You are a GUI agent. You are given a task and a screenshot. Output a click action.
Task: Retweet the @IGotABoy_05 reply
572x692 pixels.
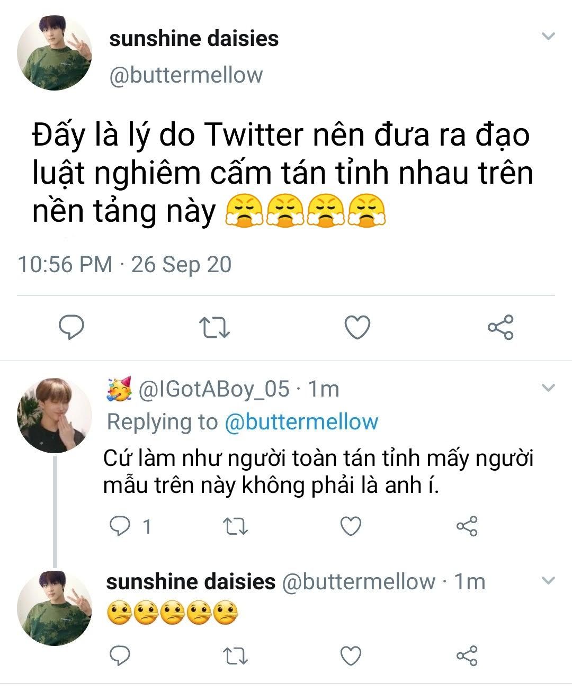[x=235, y=526]
